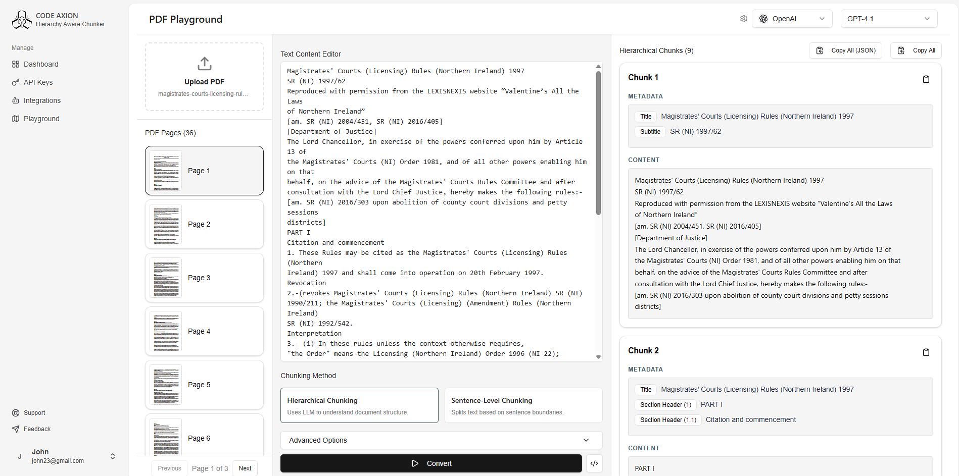Click 'Hierarchical Chunks (9)' label
This screenshot has width=959, height=476.
click(656, 50)
